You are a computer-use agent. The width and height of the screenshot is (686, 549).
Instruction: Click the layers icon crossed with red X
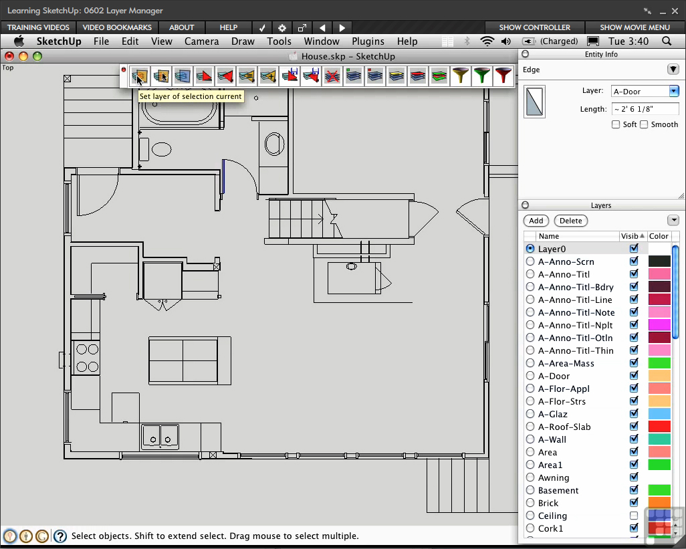[x=332, y=76]
